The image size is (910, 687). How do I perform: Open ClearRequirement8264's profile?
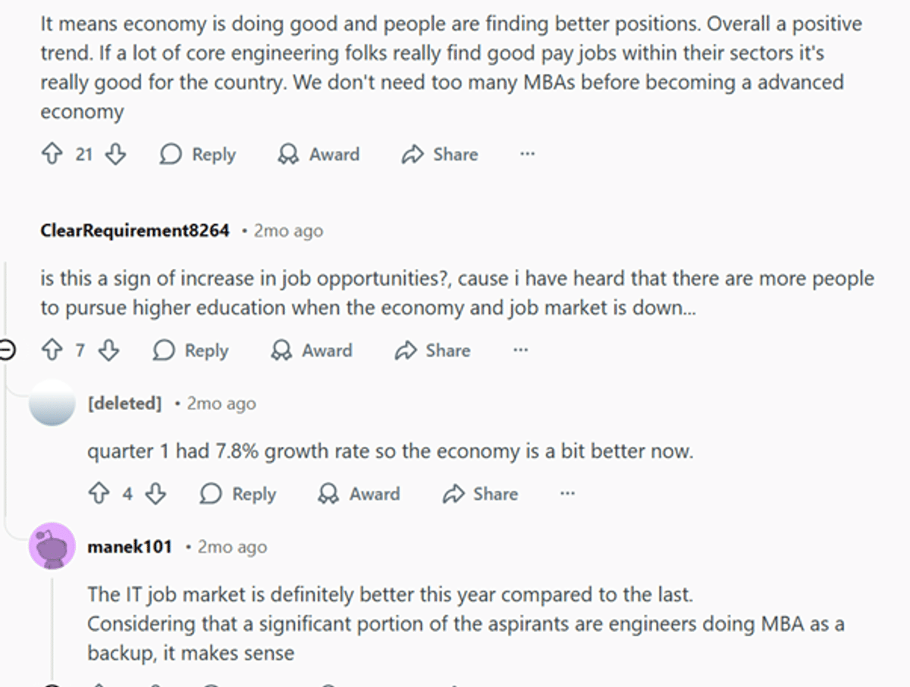click(x=135, y=230)
